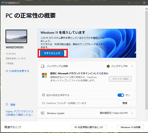
Task: Click the PC desktop thumbnail image
Action: tap(16, 36)
